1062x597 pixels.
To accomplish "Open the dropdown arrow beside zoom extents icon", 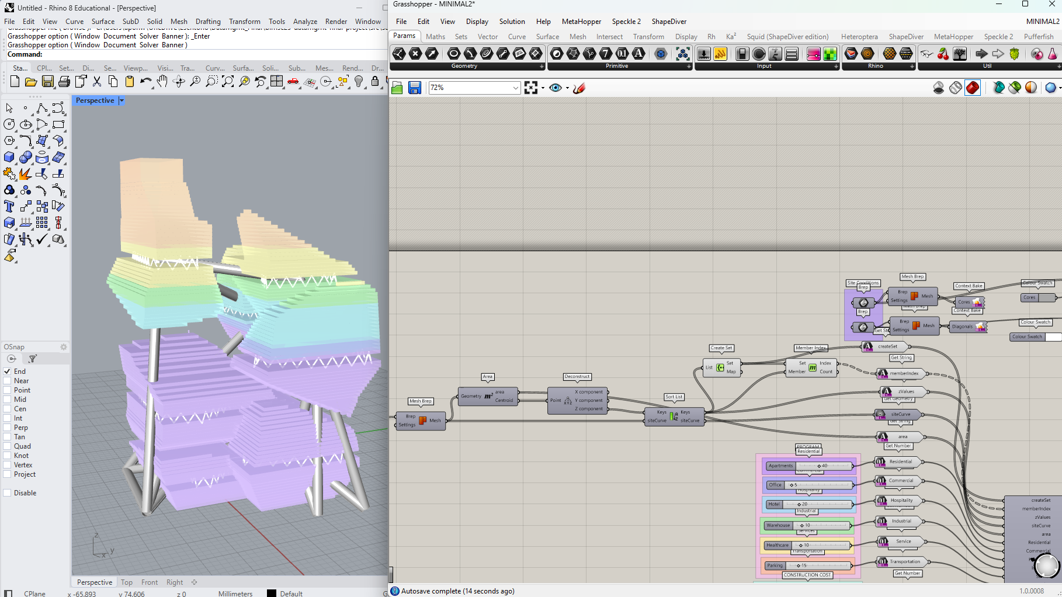I will pos(543,88).
